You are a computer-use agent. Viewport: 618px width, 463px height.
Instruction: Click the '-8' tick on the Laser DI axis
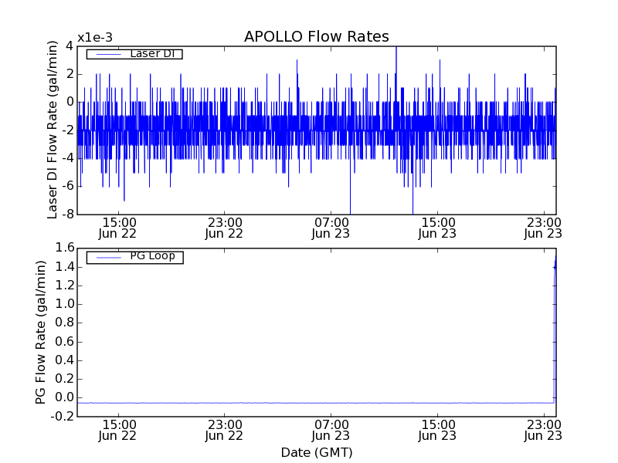click(67, 215)
